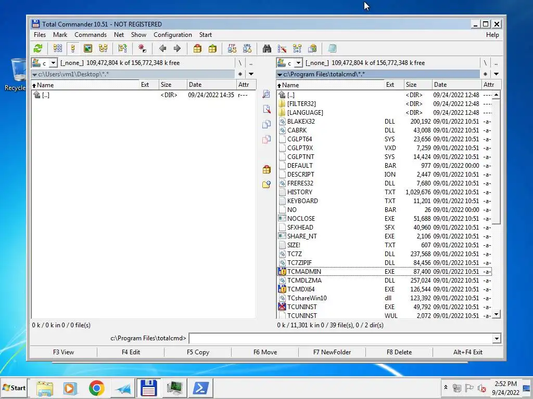
Task: Click toolbar icon right of Synchronize dirs
Action: [312, 48]
